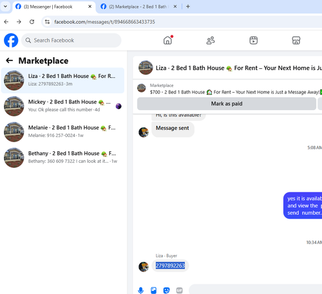View site information icon in address bar

[47, 22]
